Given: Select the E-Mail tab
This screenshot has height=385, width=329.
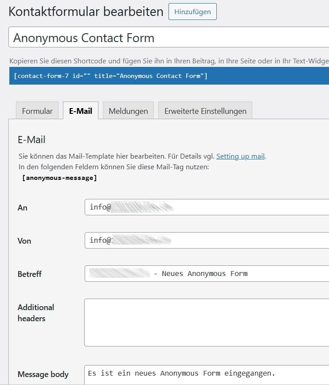Looking at the screenshot, I should tap(81, 111).
